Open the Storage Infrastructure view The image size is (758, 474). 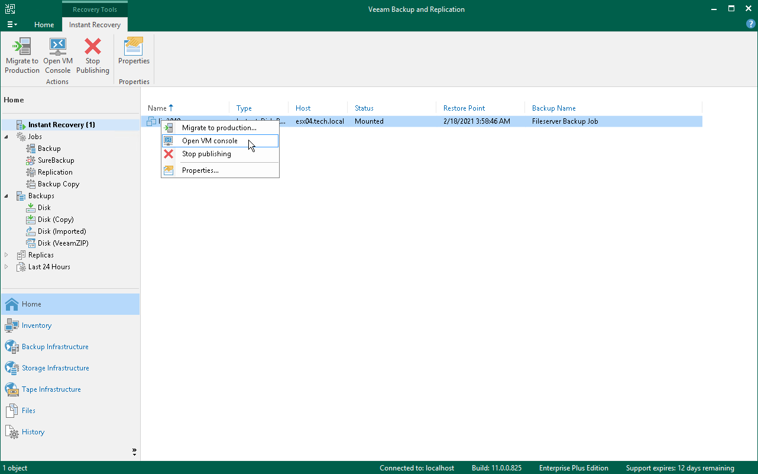pos(56,367)
